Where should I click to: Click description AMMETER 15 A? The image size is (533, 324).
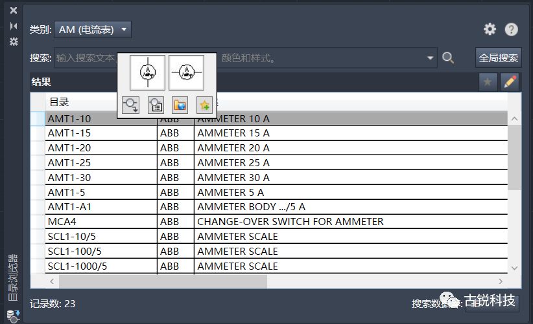(x=233, y=133)
